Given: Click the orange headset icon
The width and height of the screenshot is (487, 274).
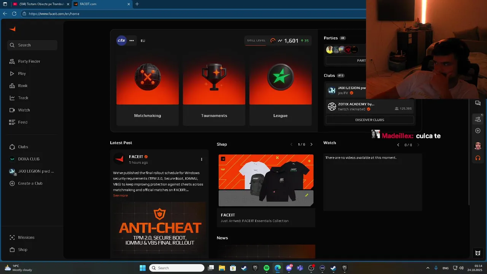Looking at the screenshot, I should [x=478, y=158].
